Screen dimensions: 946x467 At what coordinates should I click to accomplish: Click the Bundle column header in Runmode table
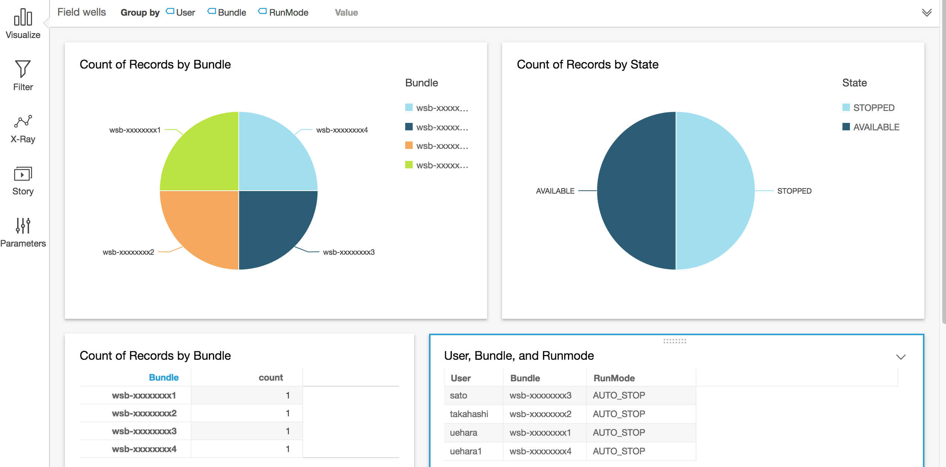[x=525, y=378]
